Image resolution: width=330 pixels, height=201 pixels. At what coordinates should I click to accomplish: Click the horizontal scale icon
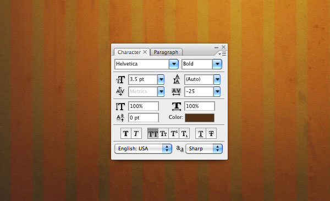click(177, 106)
